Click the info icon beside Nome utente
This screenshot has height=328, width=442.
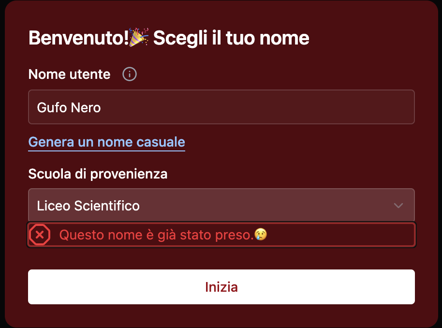(x=130, y=75)
